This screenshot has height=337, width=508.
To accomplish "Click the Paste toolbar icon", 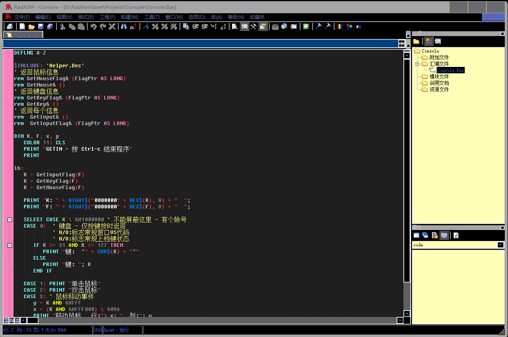I will pos(81,26).
